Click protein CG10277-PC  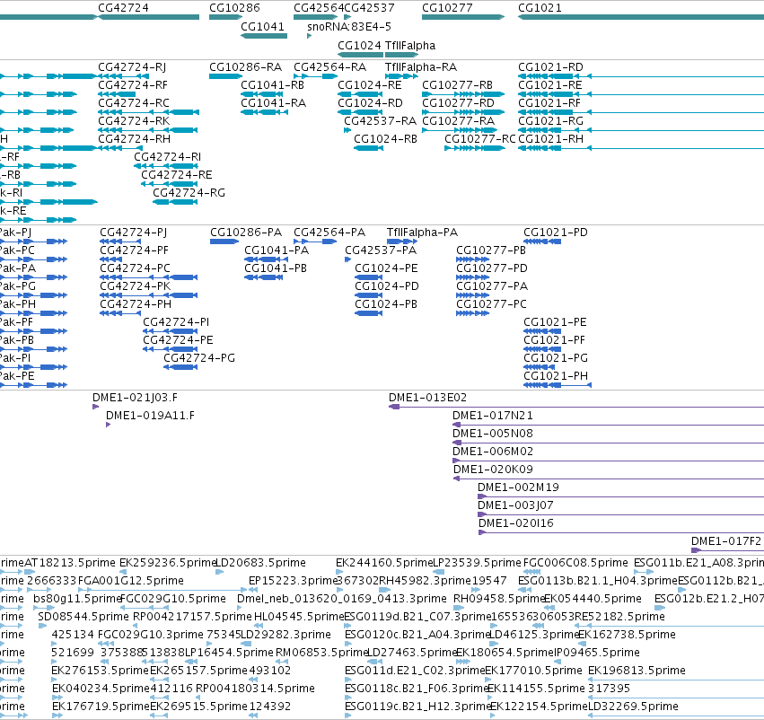click(491, 304)
